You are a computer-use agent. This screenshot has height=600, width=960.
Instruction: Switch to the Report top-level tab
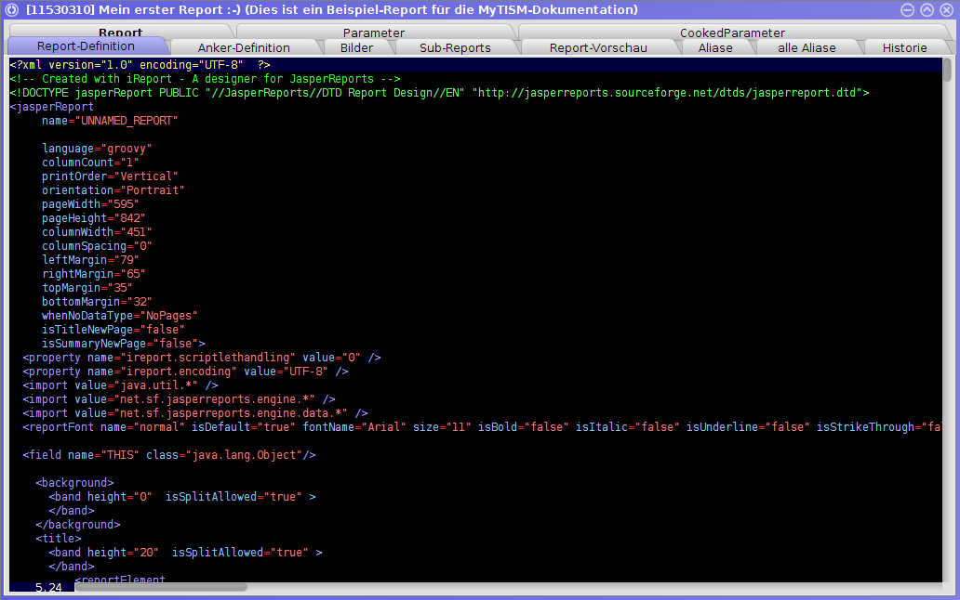pyautogui.click(x=120, y=33)
